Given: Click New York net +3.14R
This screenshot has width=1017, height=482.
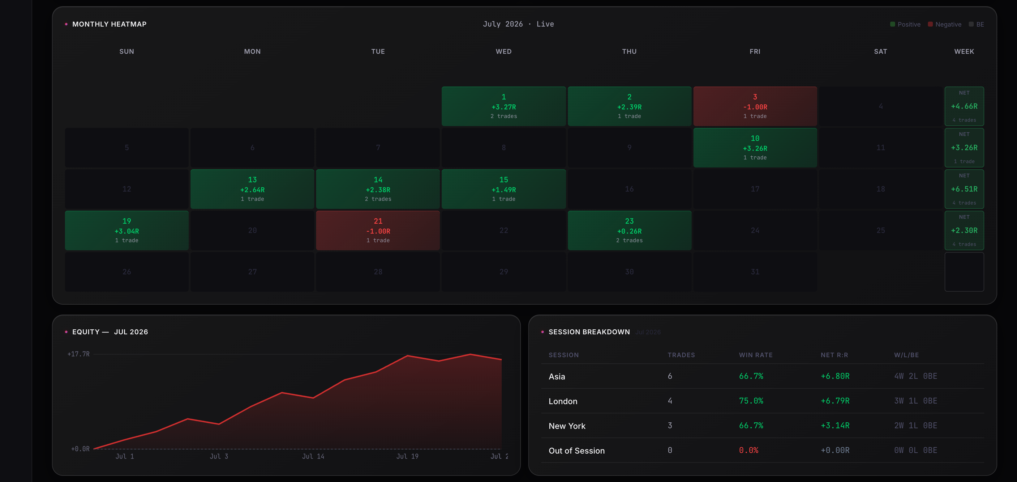Looking at the screenshot, I should [835, 425].
